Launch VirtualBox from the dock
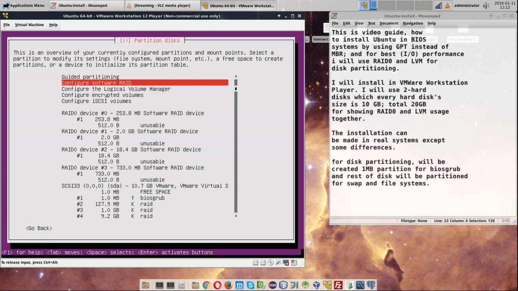This screenshot has height=291, width=518. coord(316,285)
